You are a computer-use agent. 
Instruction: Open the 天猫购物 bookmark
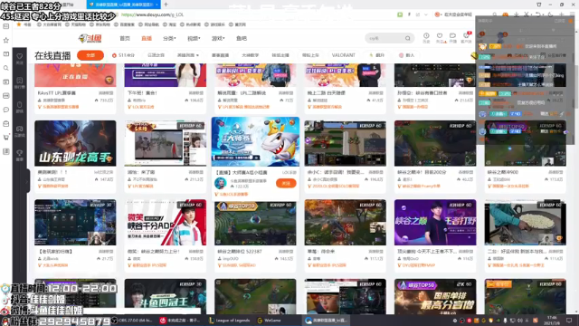tap(76, 24)
